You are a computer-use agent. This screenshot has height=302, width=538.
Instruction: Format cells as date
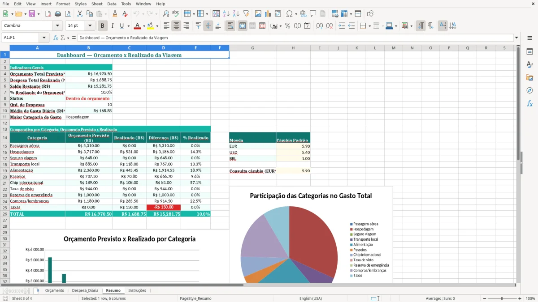[x=307, y=26]
